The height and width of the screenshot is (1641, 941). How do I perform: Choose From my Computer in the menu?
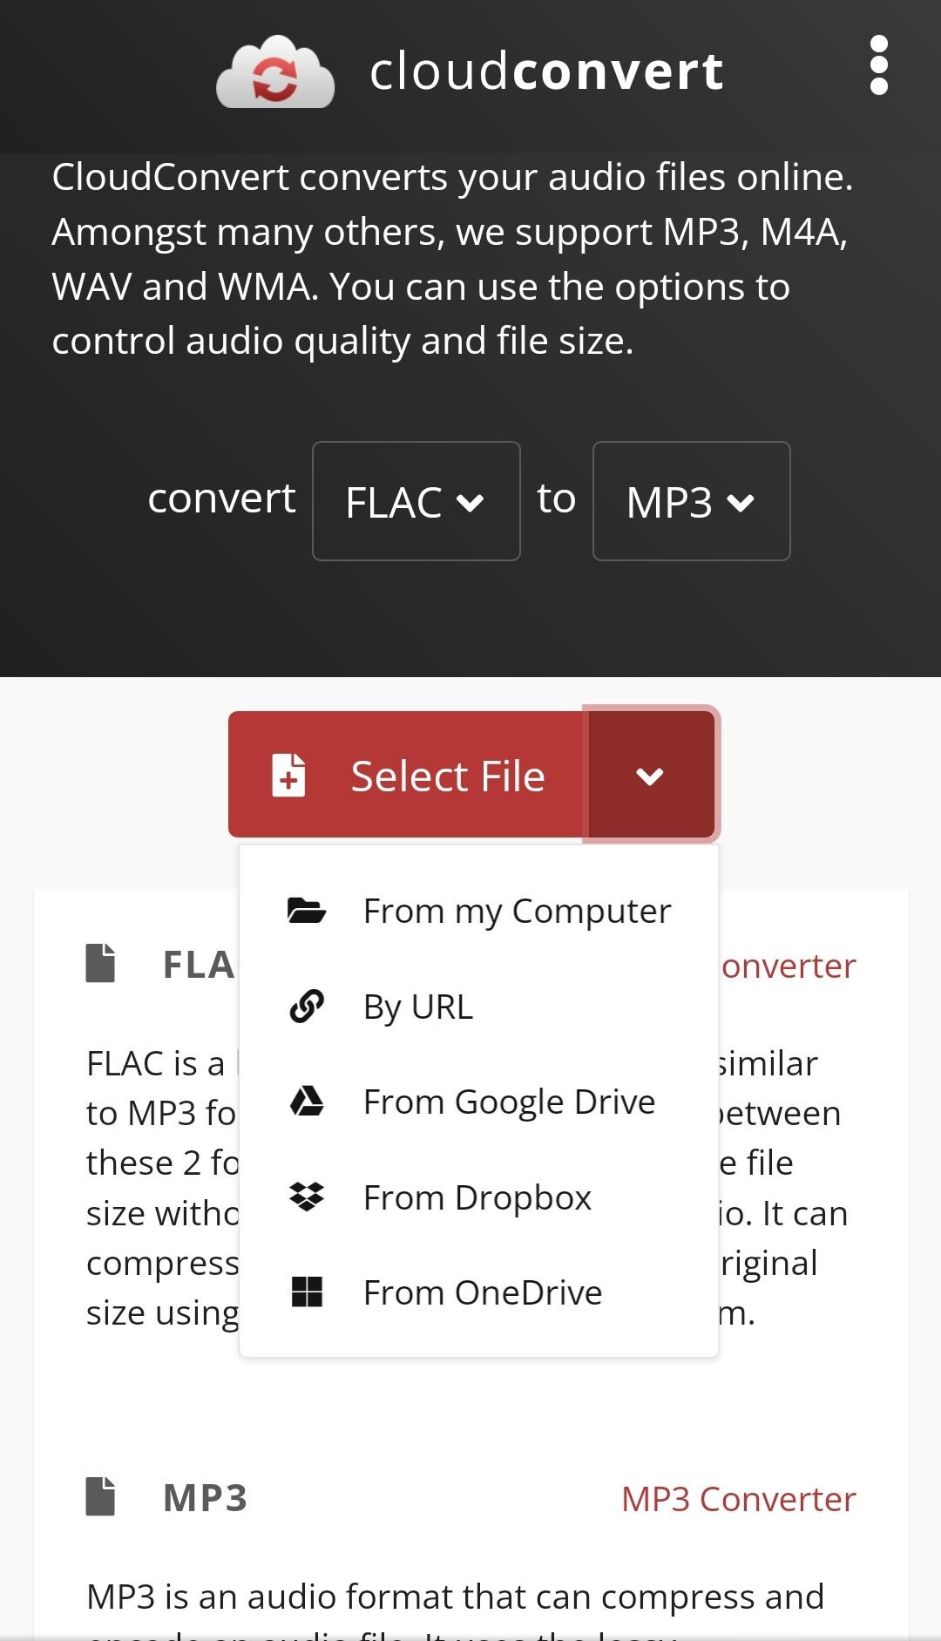[x=517, y=910]
